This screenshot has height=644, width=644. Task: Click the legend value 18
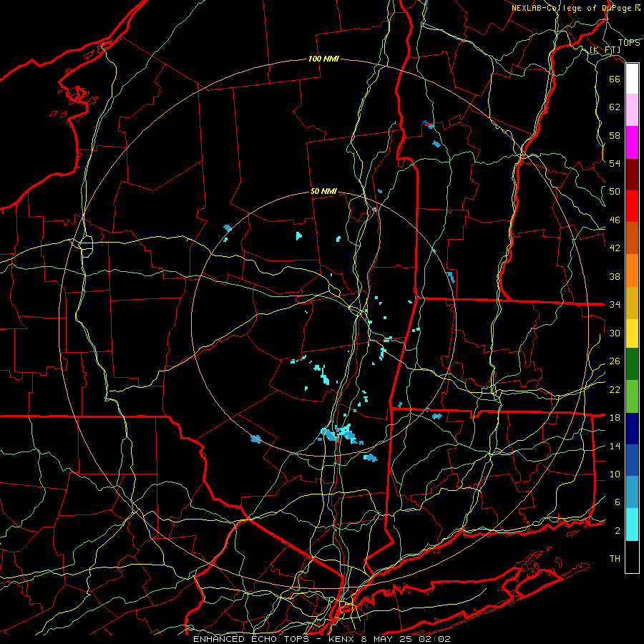(x=615, y=418)
